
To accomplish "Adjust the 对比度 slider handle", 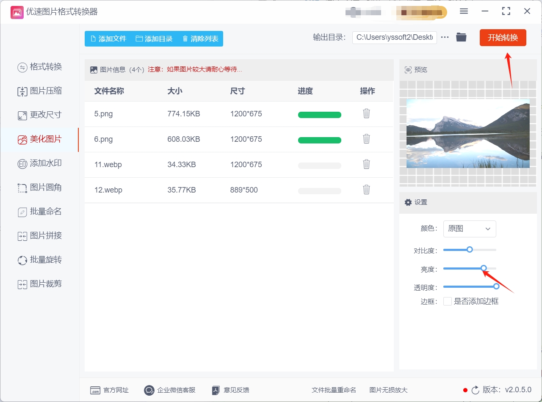I will point(470,250).
